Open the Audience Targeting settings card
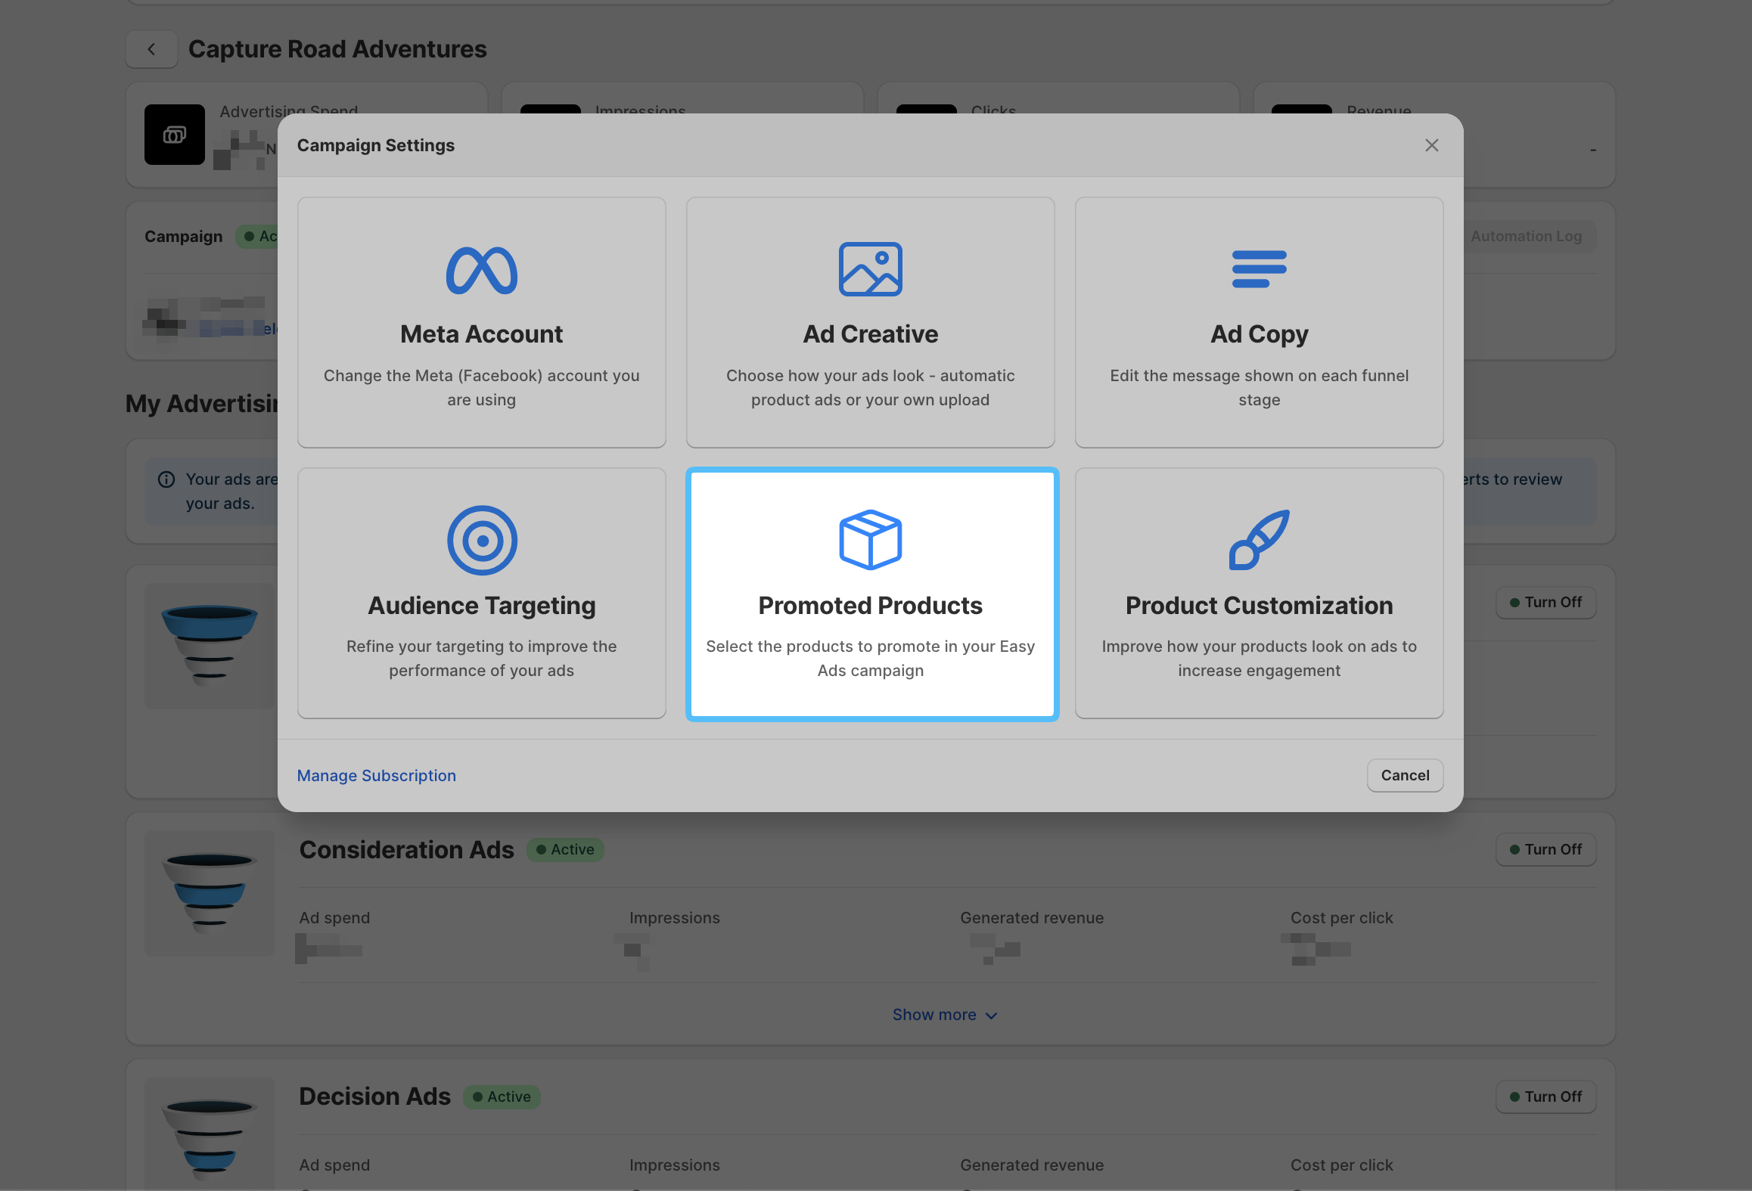 (482, 594)
